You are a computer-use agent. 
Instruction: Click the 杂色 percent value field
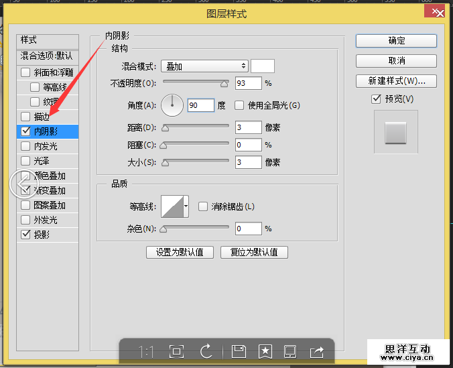pos(249,229)
